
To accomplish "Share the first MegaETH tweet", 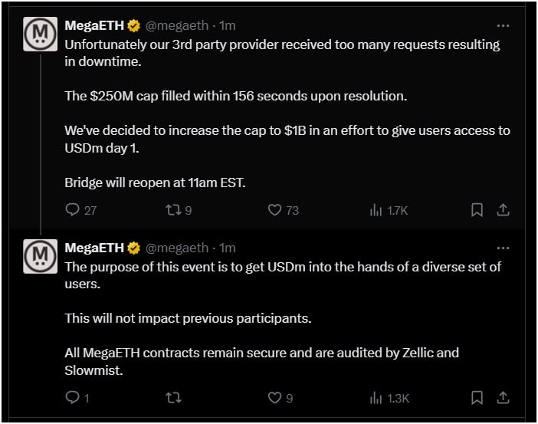I will click(x=503, y=210).
